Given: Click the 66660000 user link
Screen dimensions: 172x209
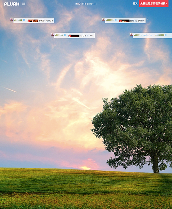Looking at the screenshot, I should pos(160,35).
